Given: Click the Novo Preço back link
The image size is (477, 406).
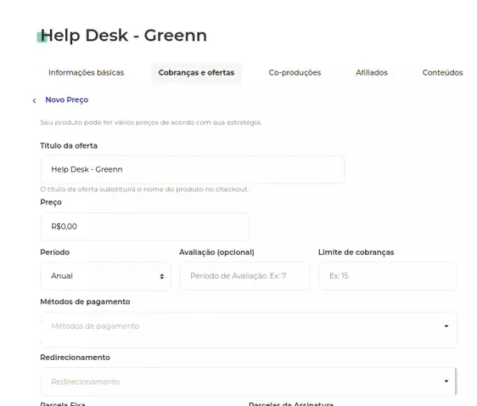Looking at the screenshot, I should [x=66, y=100].
